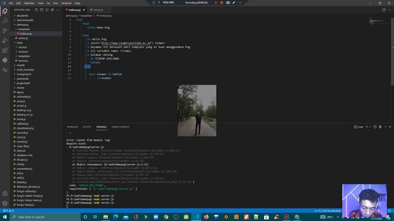Viewport: 394px width, 221px height.
Task: Click Kill Terminal trash icon
Action: pos(380,127)
